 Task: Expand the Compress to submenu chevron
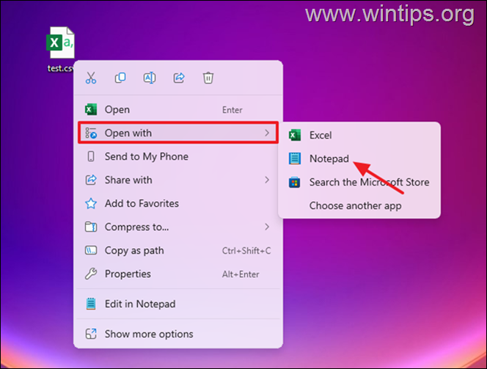click(266, 227)
